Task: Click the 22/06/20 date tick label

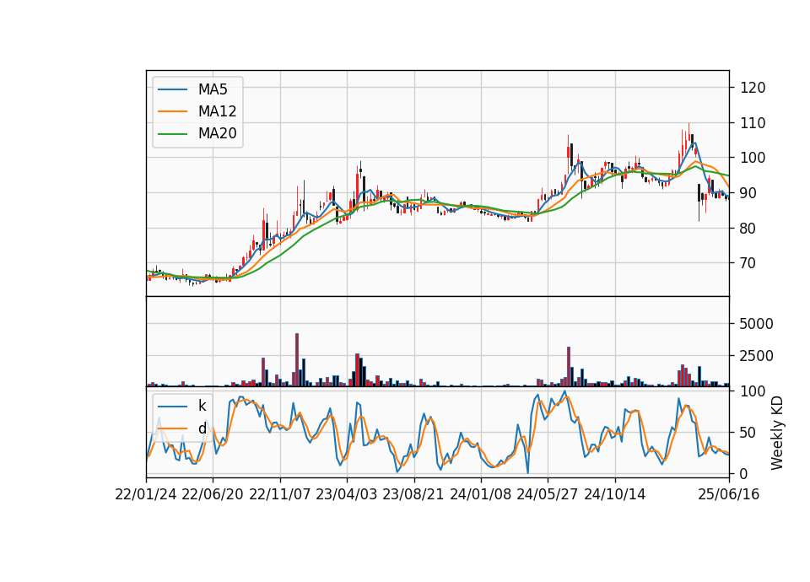Action: pyautogui.click(x=213, y=494)
